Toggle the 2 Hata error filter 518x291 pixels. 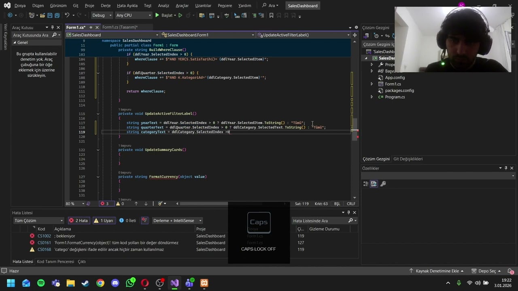(79, 221)
